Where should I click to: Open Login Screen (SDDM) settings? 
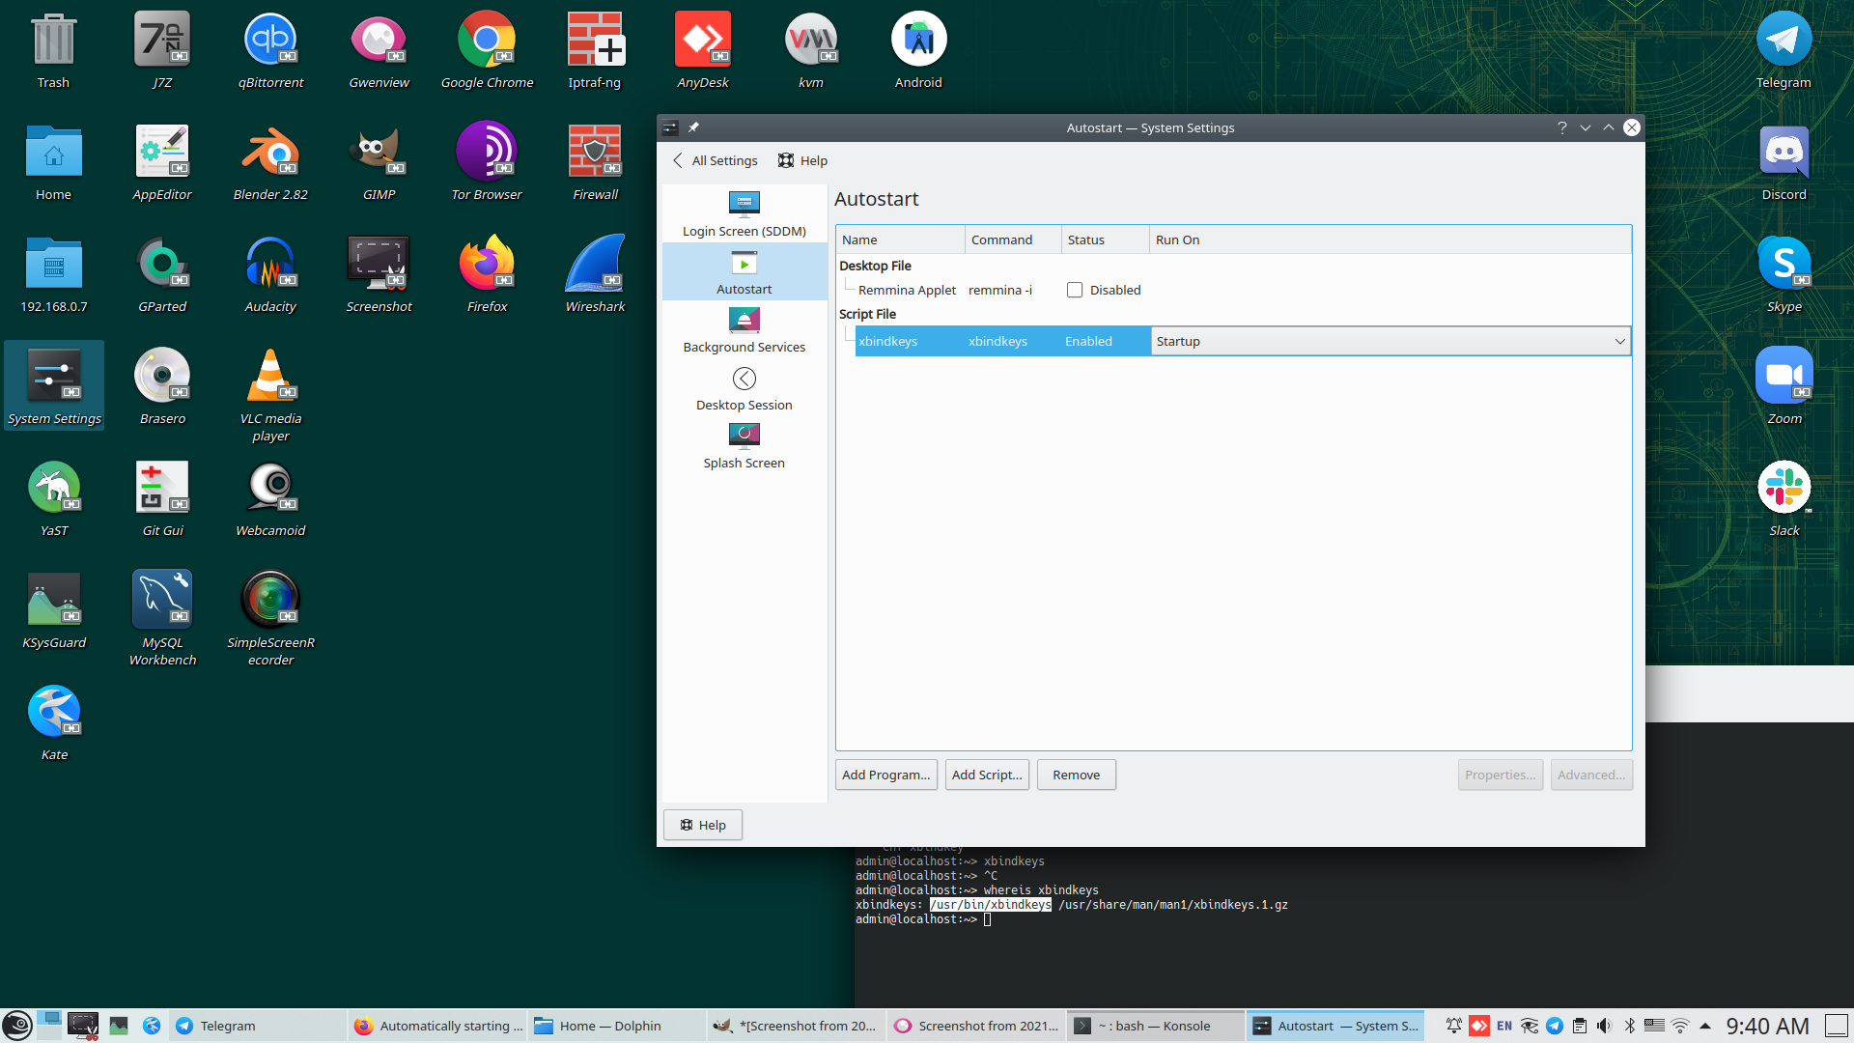(x=744, y=213)
